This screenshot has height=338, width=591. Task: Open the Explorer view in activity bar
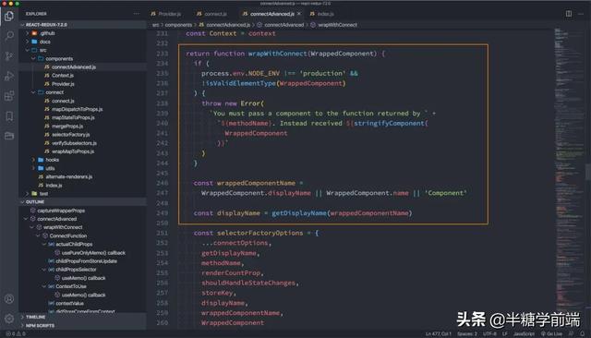click(x=9, y=16)
